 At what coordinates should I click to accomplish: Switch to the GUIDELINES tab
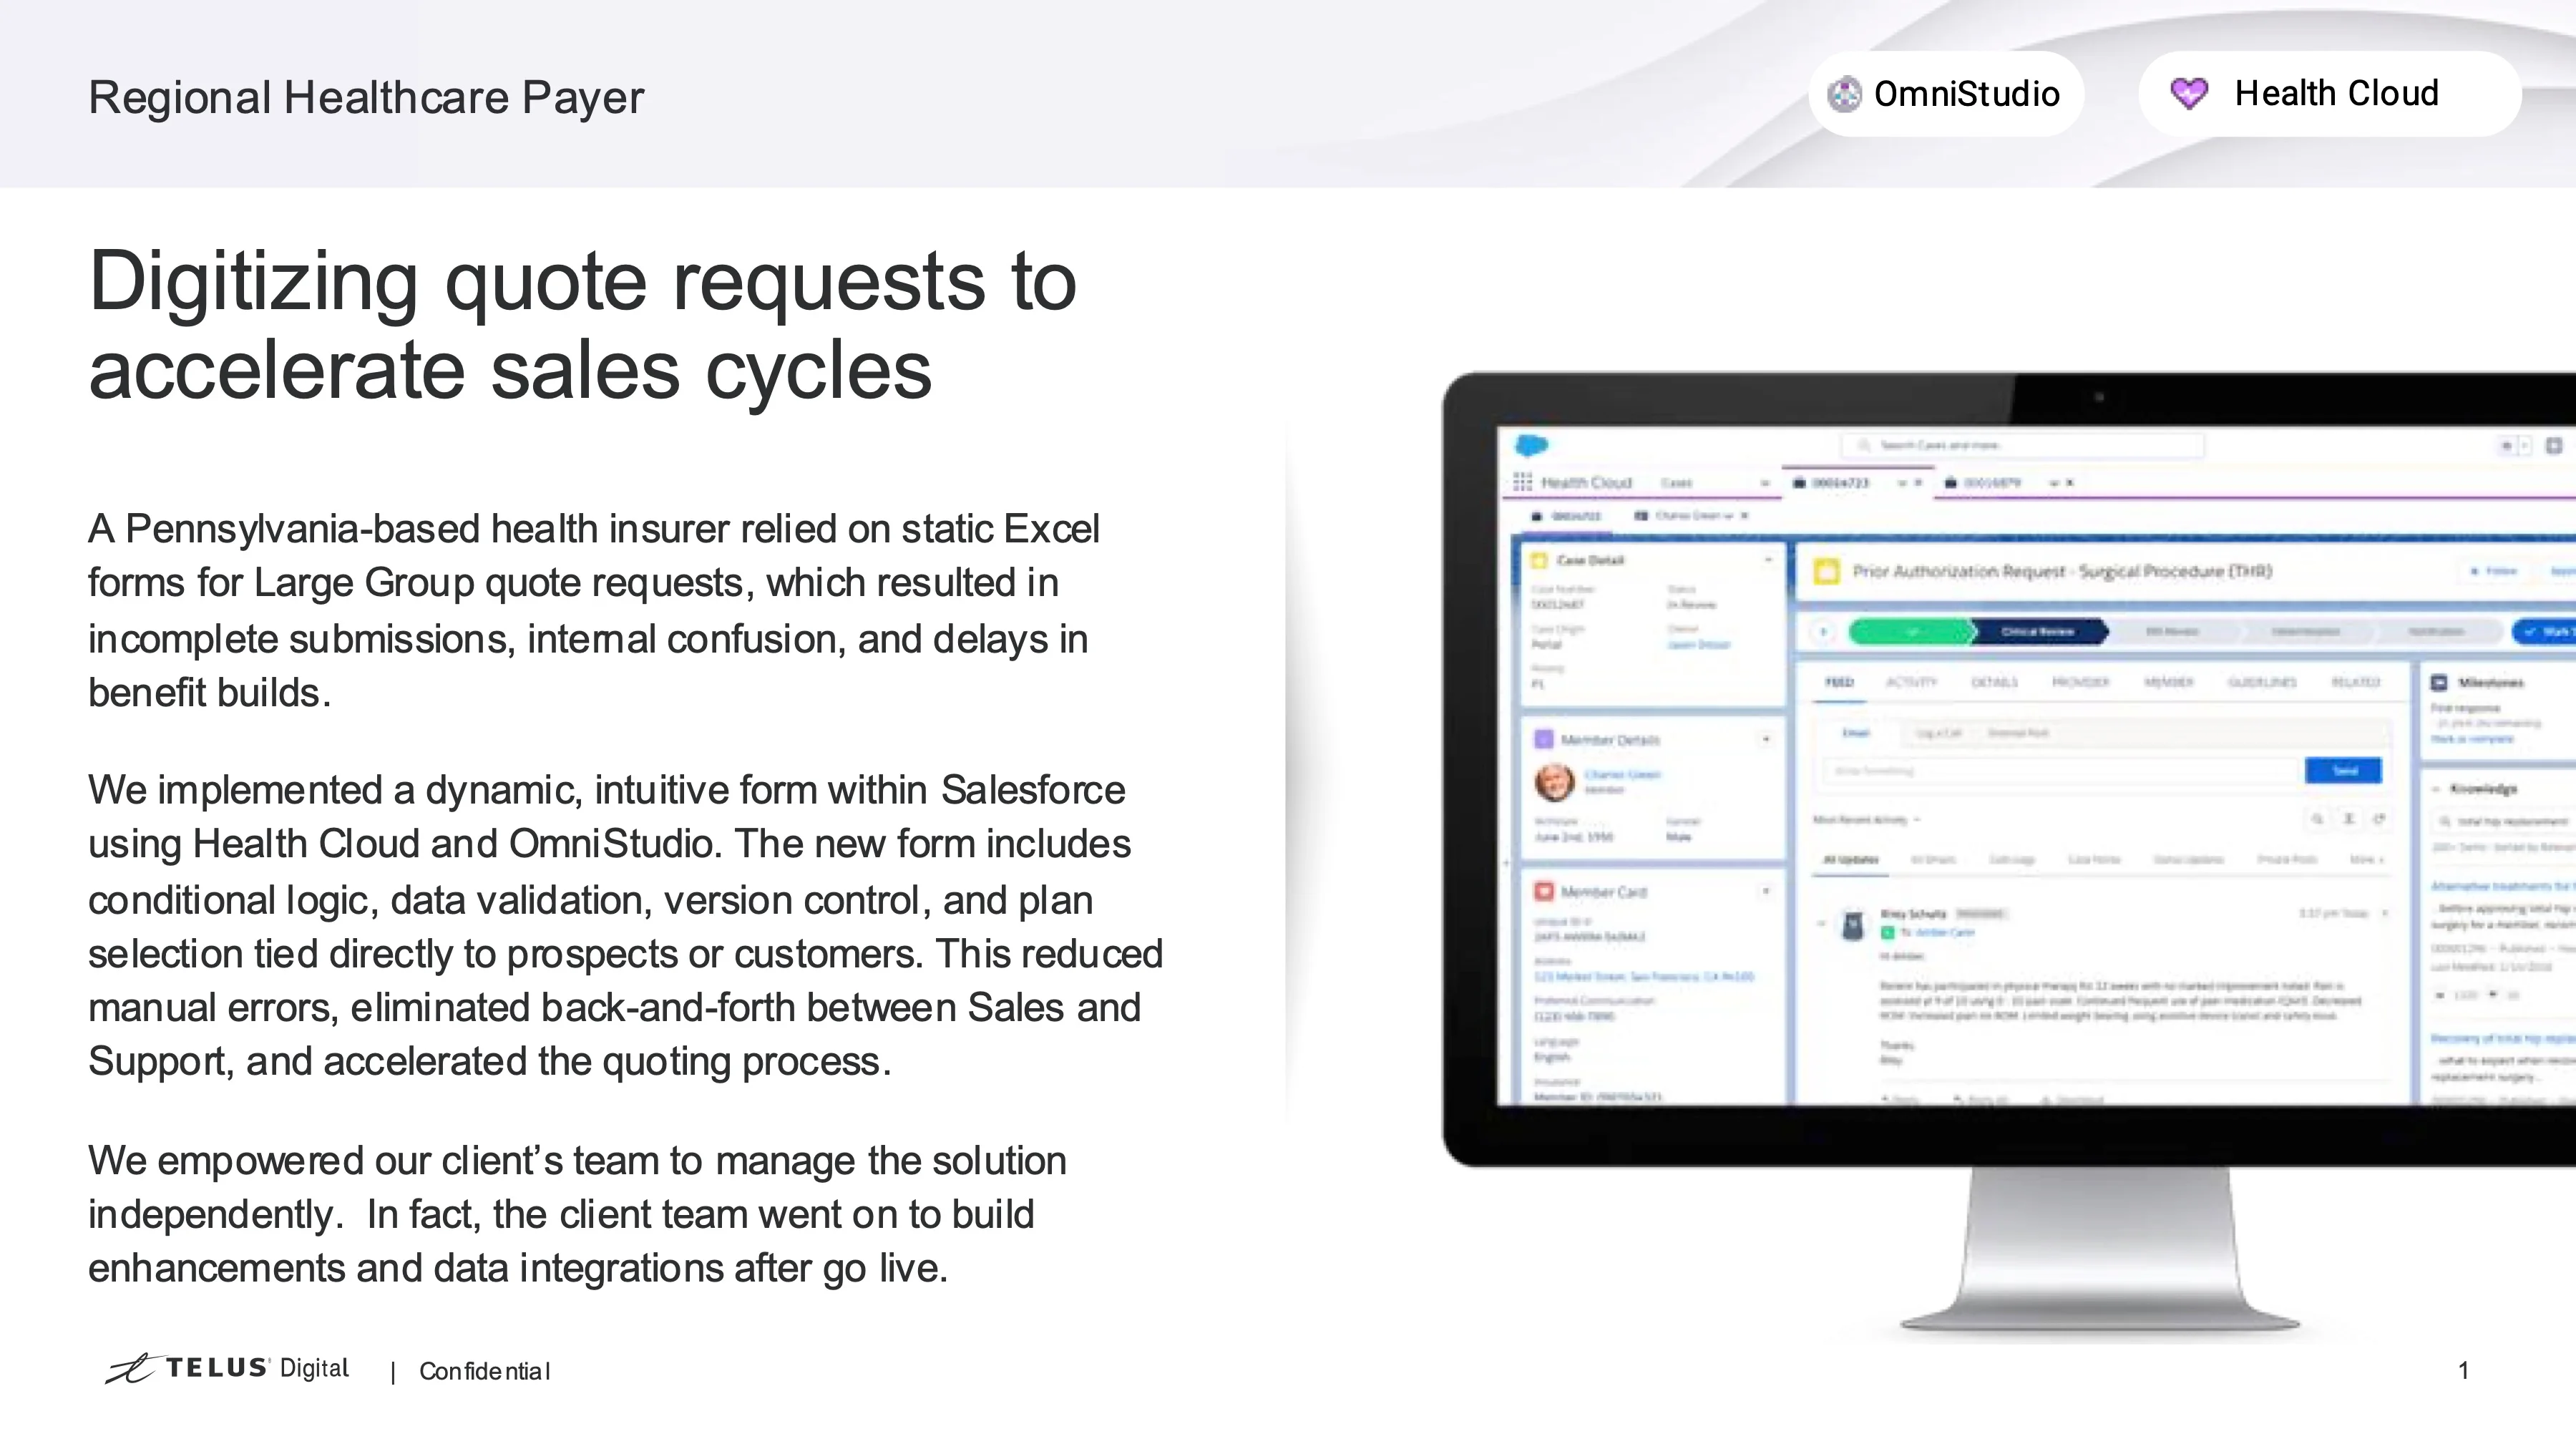click(x=2262, y=682)
